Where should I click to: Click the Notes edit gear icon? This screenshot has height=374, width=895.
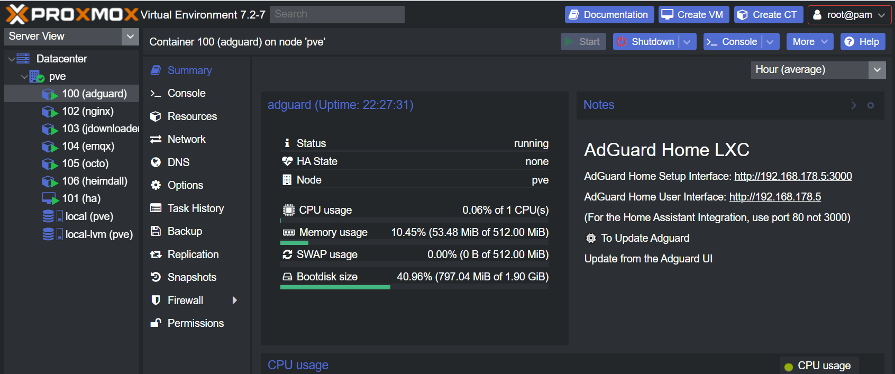(871, 105)
